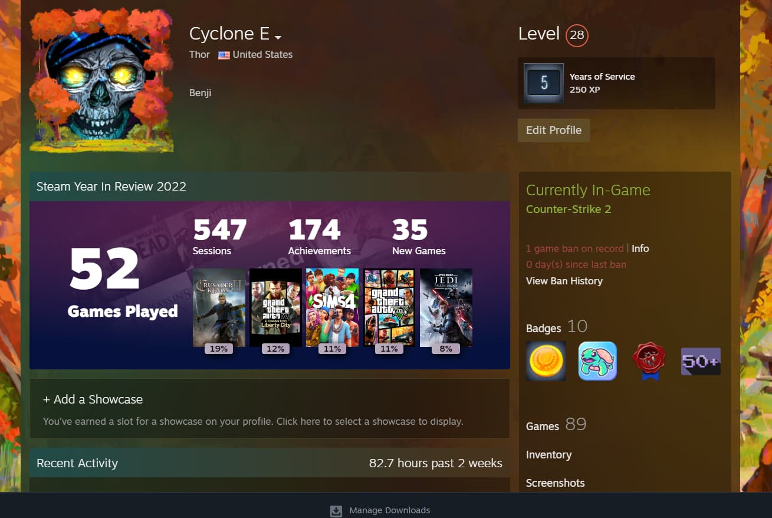
Task: Expand the Cyclone E name history dropdown
Action: (x=278, y=37)
